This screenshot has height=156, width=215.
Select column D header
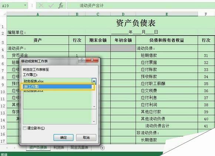click(123, 14)
